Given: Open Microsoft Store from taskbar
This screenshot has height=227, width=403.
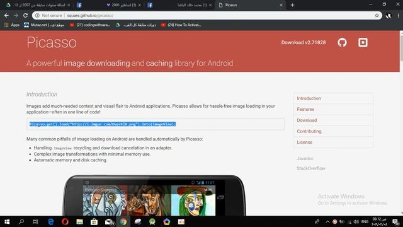Looking at the screenshot, I should [94, 221].
